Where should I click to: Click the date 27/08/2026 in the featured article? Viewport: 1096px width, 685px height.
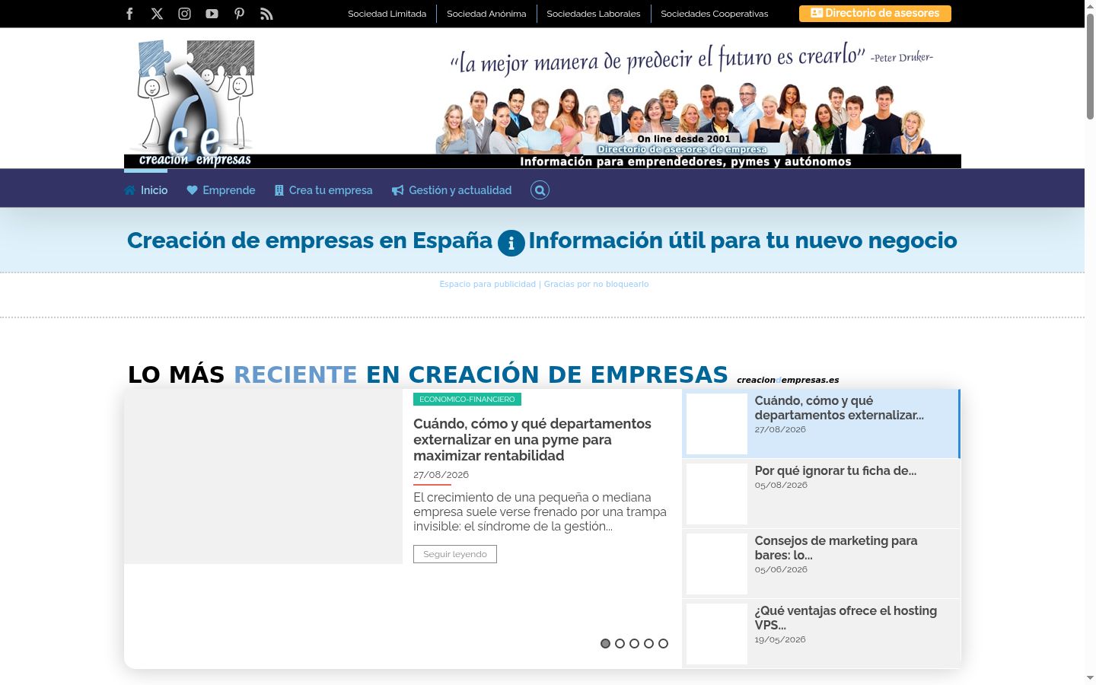[441, 474]
